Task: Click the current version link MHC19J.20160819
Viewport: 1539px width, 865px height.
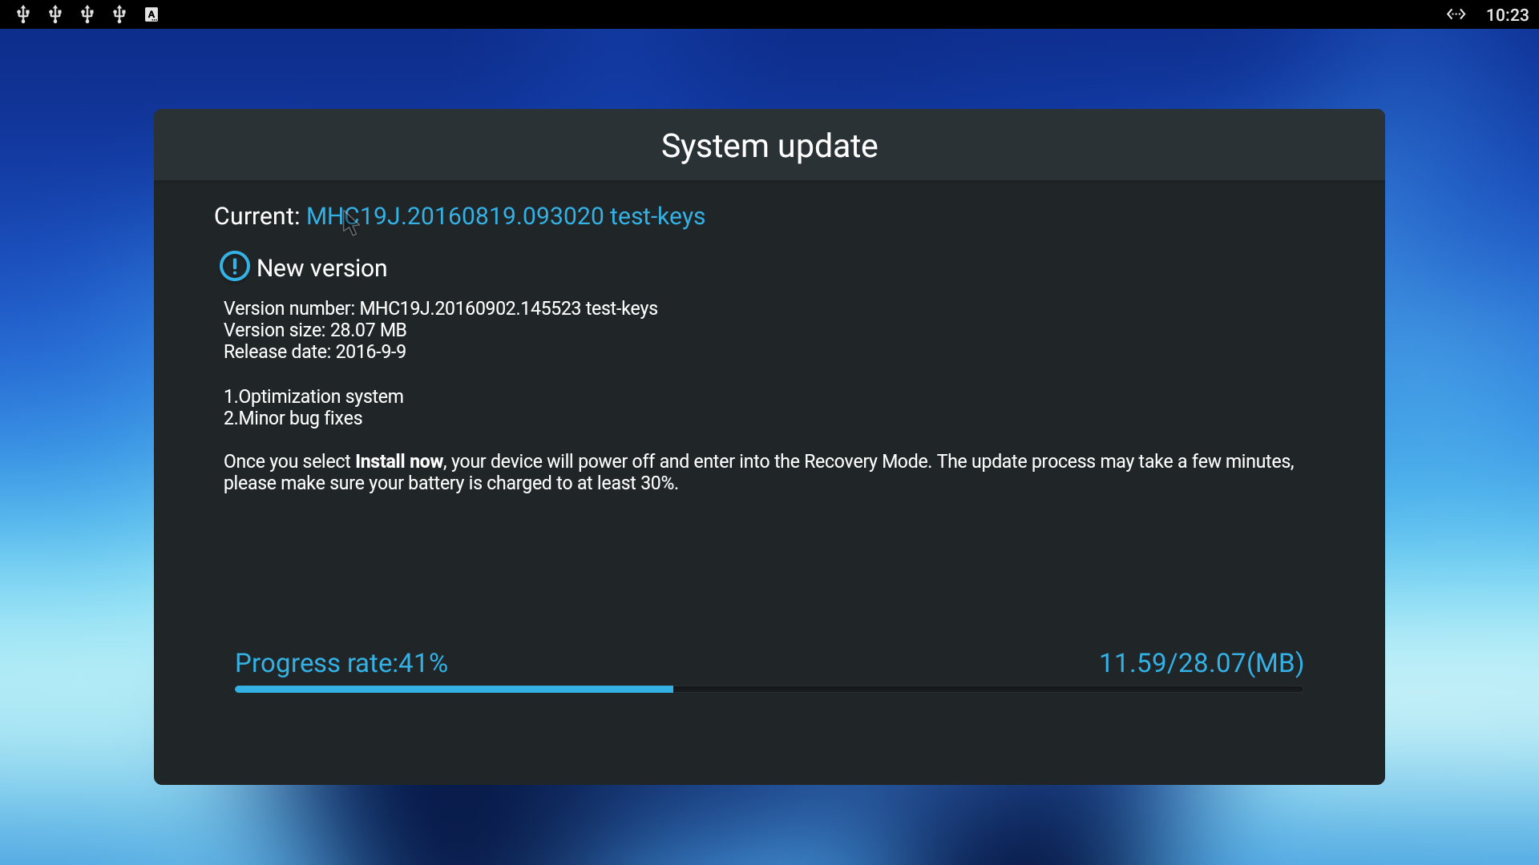Action: [505, 216]
